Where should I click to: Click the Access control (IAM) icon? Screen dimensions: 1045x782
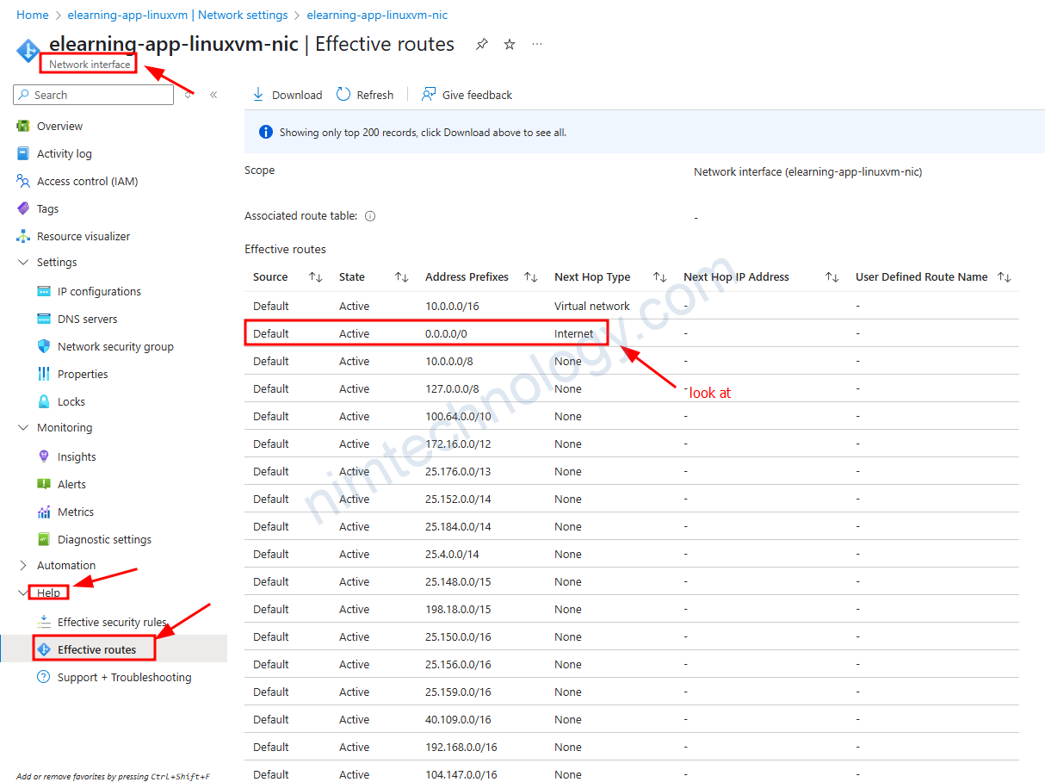[23, 181]
